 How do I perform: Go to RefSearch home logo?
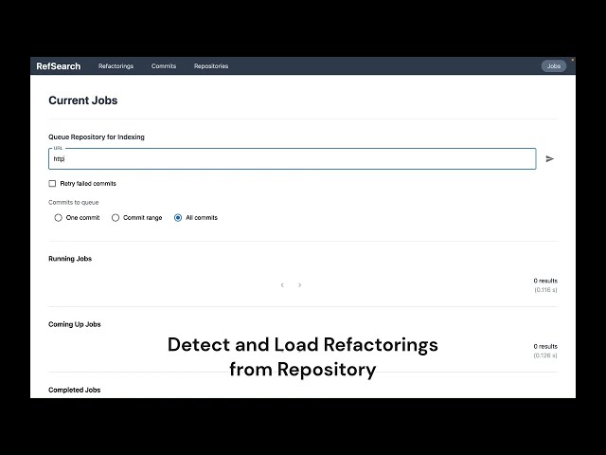pyautogui.click(x=59, y=66)
